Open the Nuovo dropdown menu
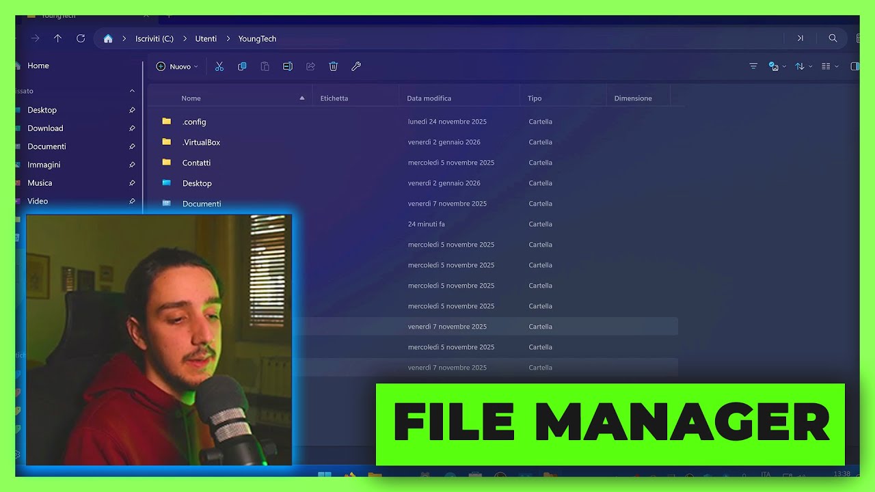 click(177, 66)
